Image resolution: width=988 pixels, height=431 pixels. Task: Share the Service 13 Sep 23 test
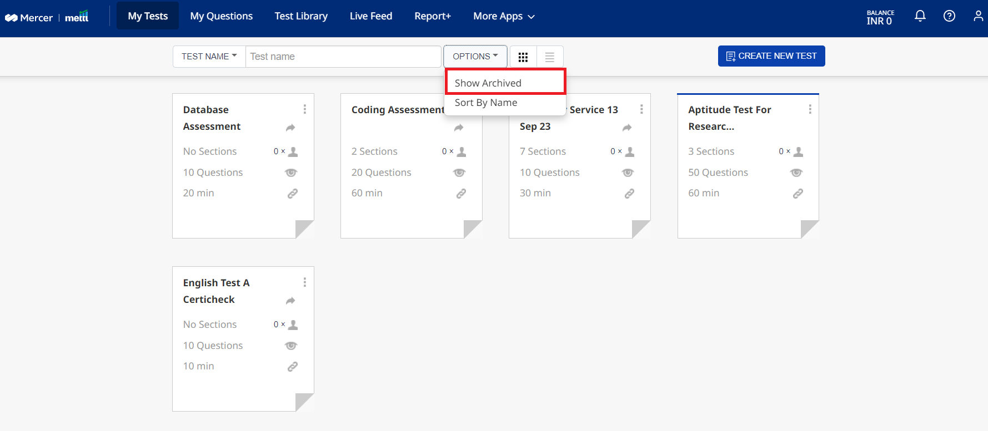pos(627,128)
